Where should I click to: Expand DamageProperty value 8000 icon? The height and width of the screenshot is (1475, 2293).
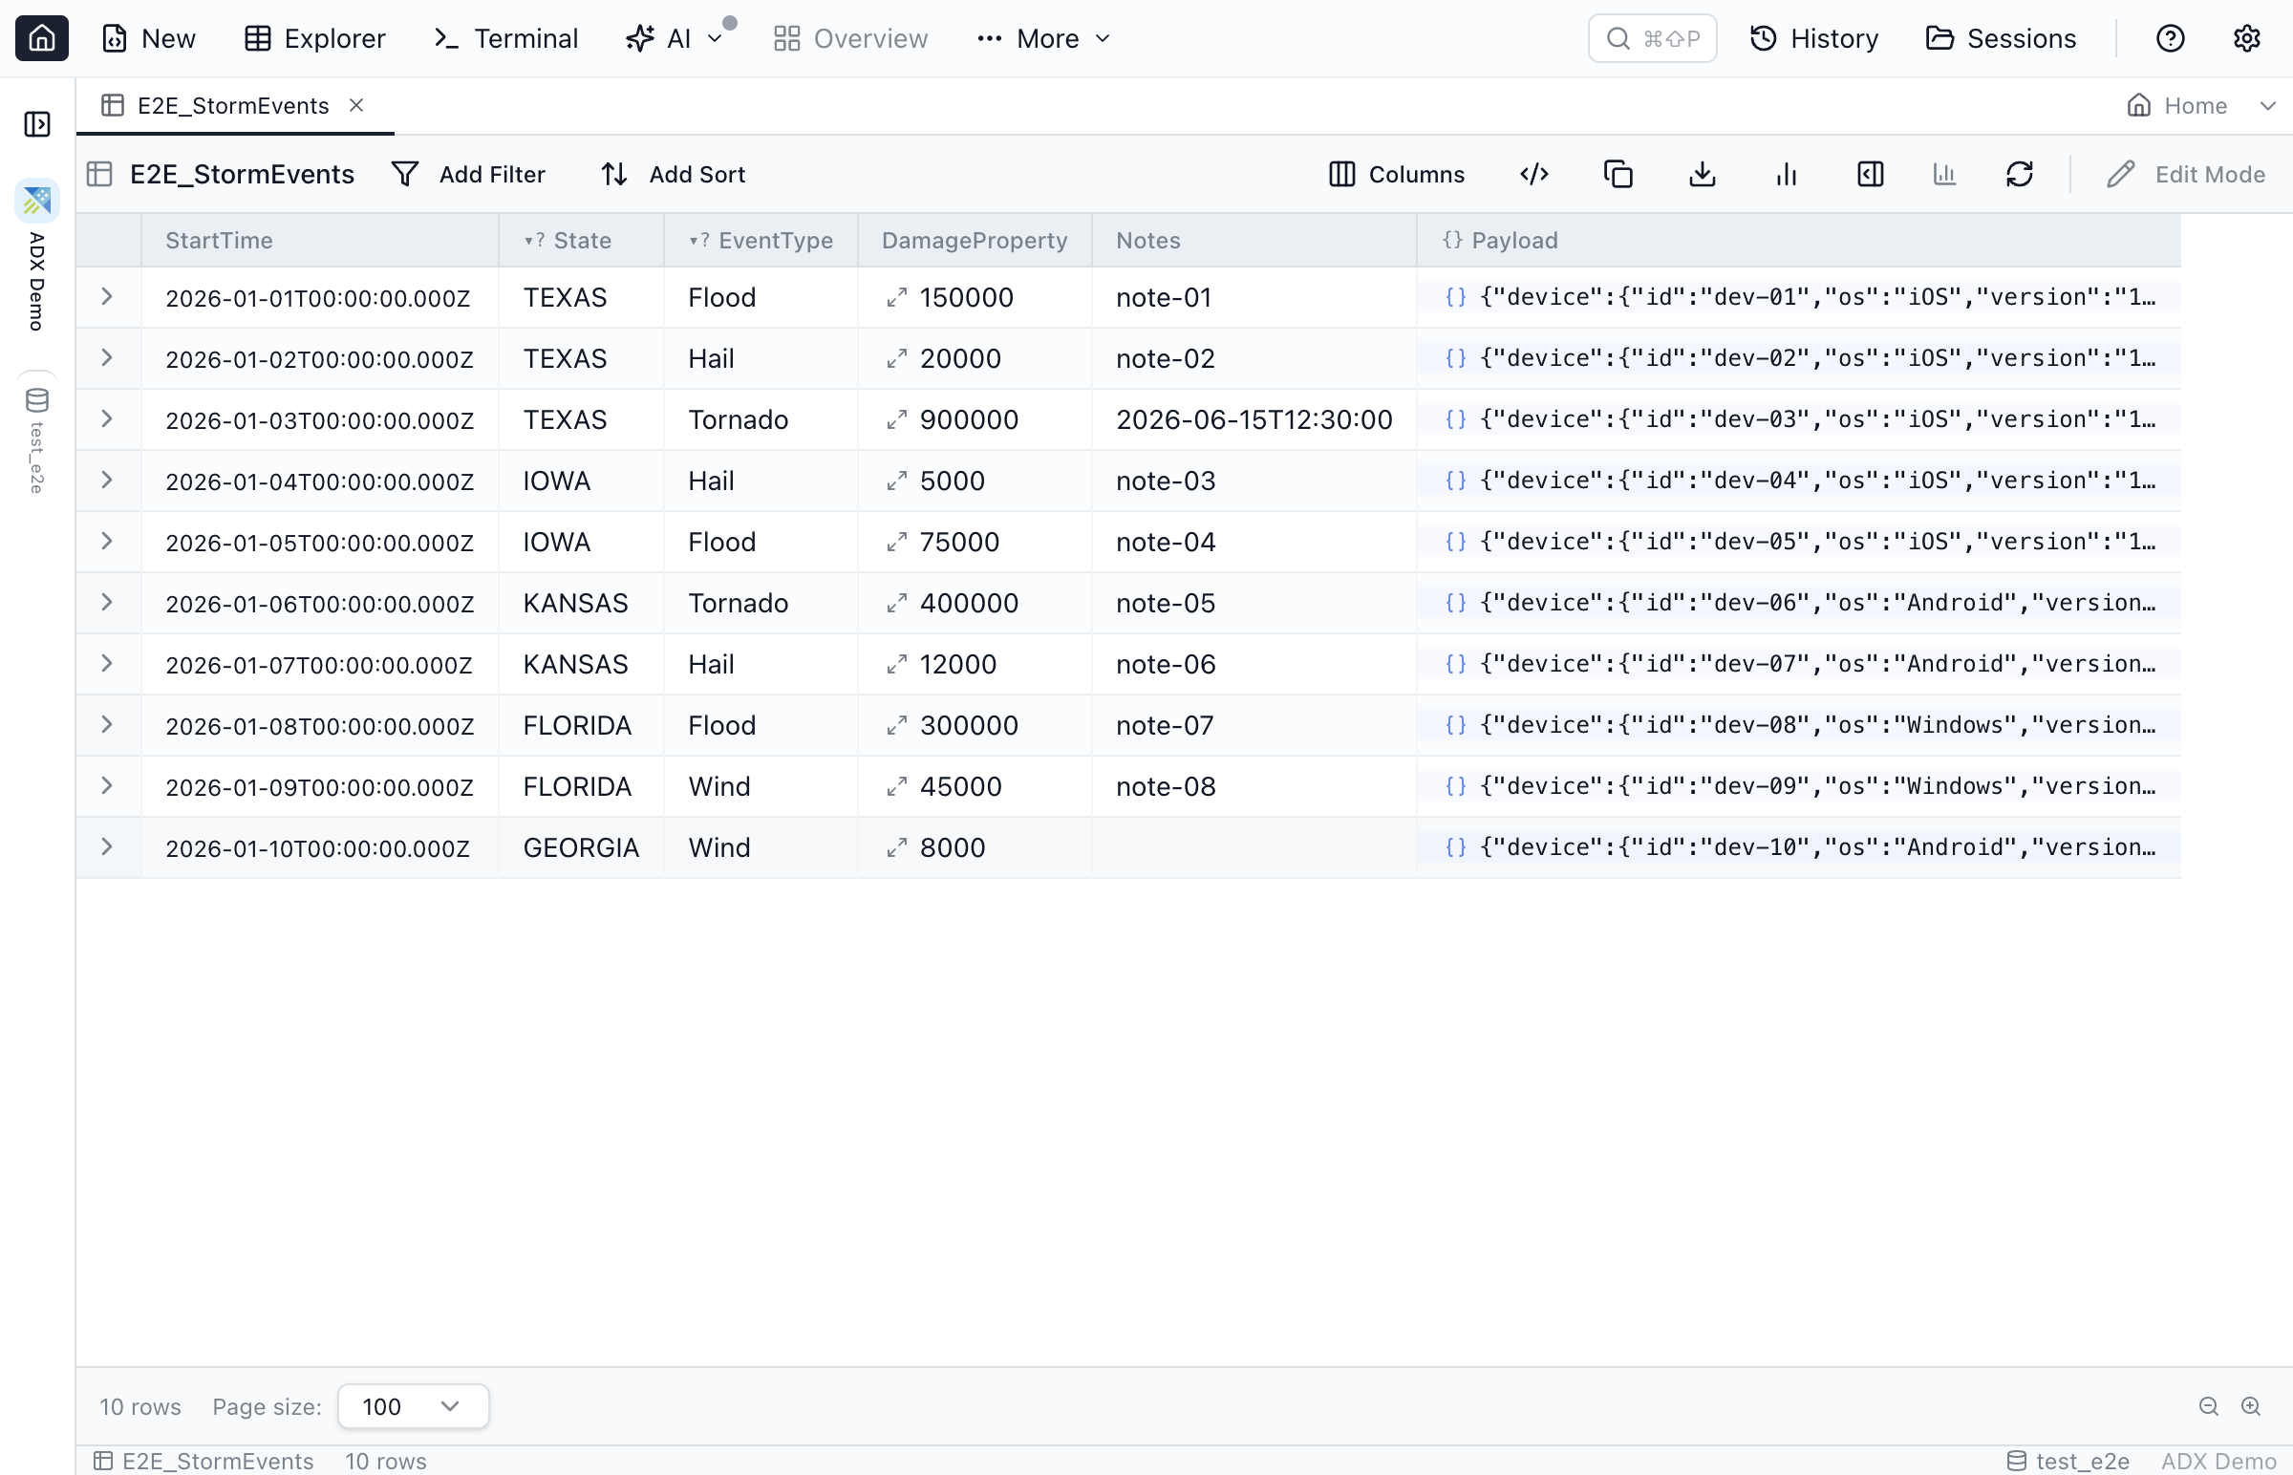pos(896,848)
